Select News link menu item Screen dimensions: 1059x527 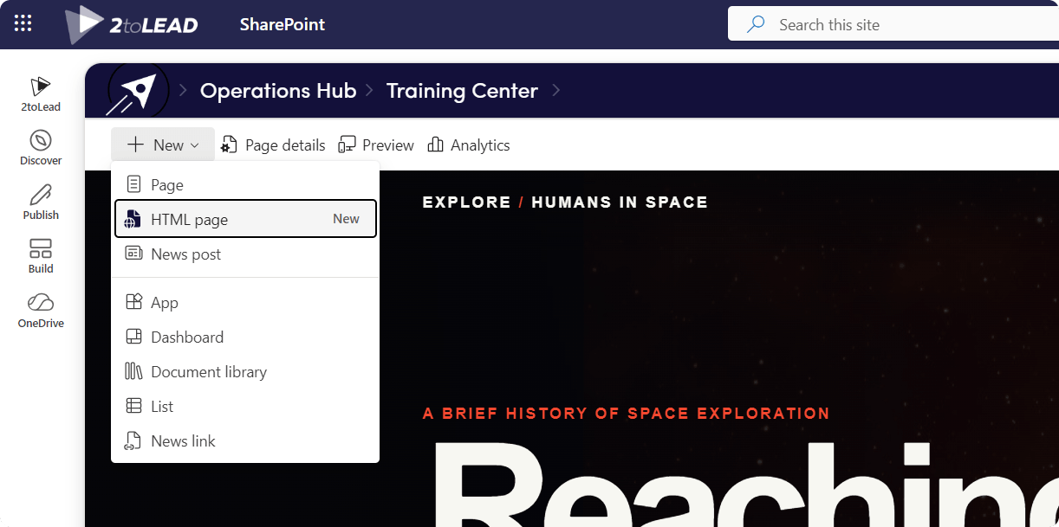click(x=245, y=440)
